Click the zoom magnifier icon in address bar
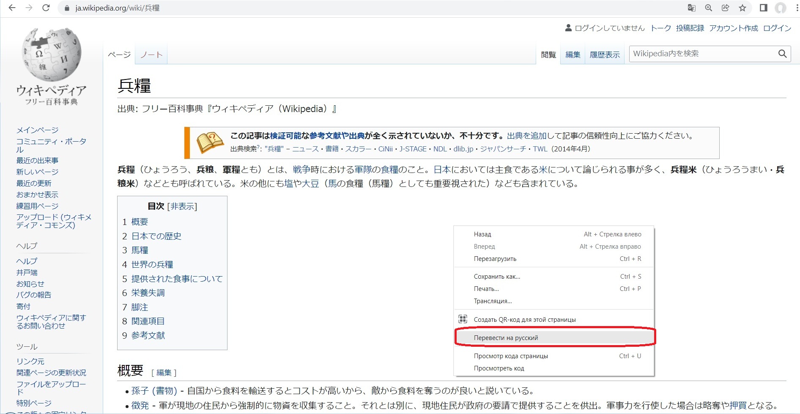The width and height of the screenshot is (800, 414). pyautogui.click(x=709, y=8)
